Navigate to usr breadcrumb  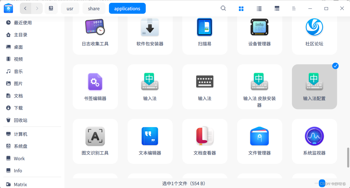point(70,8)
